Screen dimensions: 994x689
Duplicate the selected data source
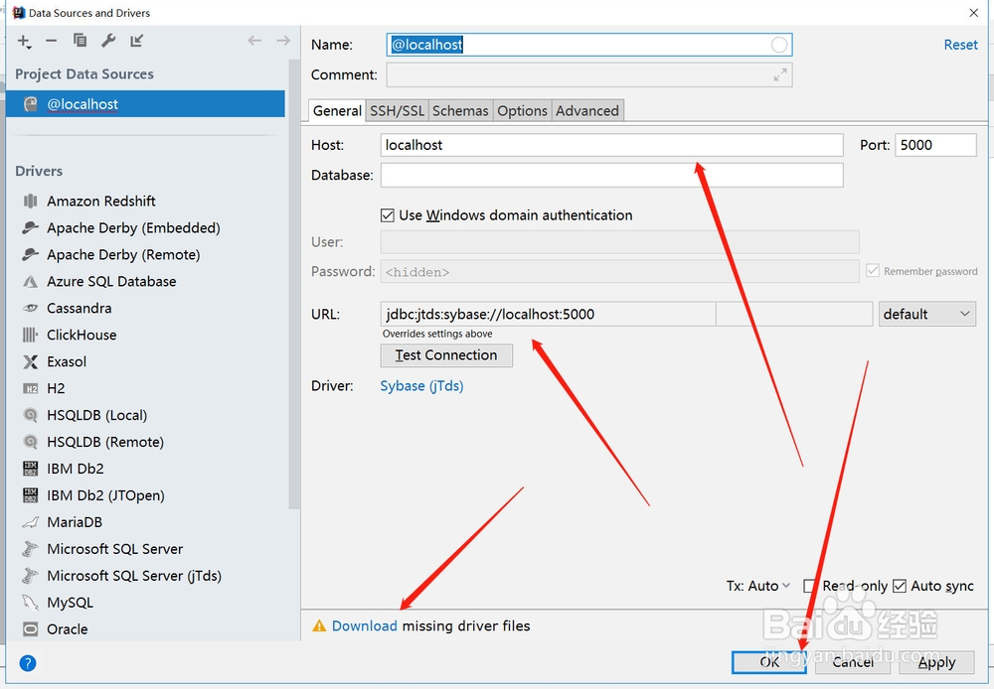point(80,41)
